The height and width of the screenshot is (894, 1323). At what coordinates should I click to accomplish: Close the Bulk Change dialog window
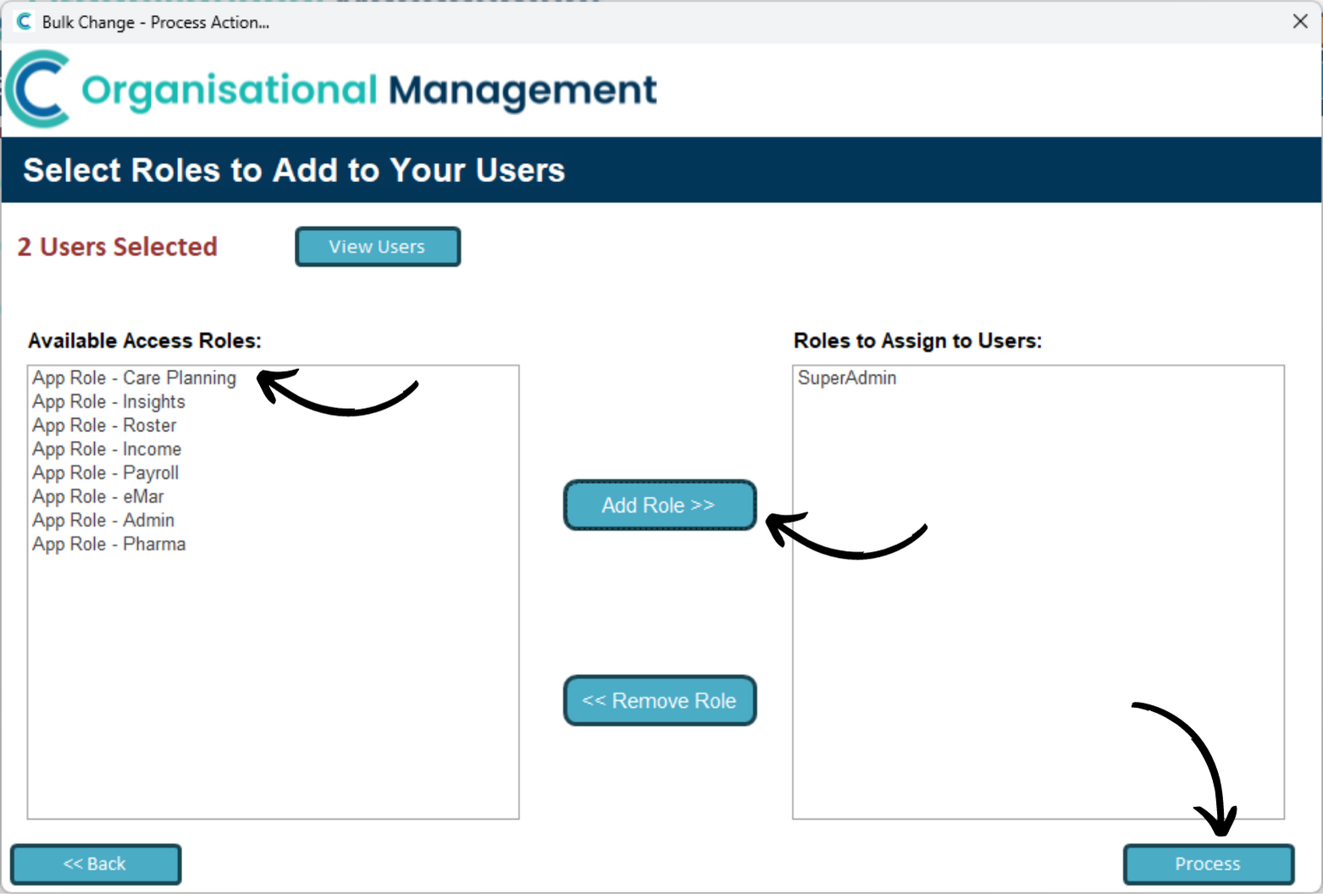1300,21
